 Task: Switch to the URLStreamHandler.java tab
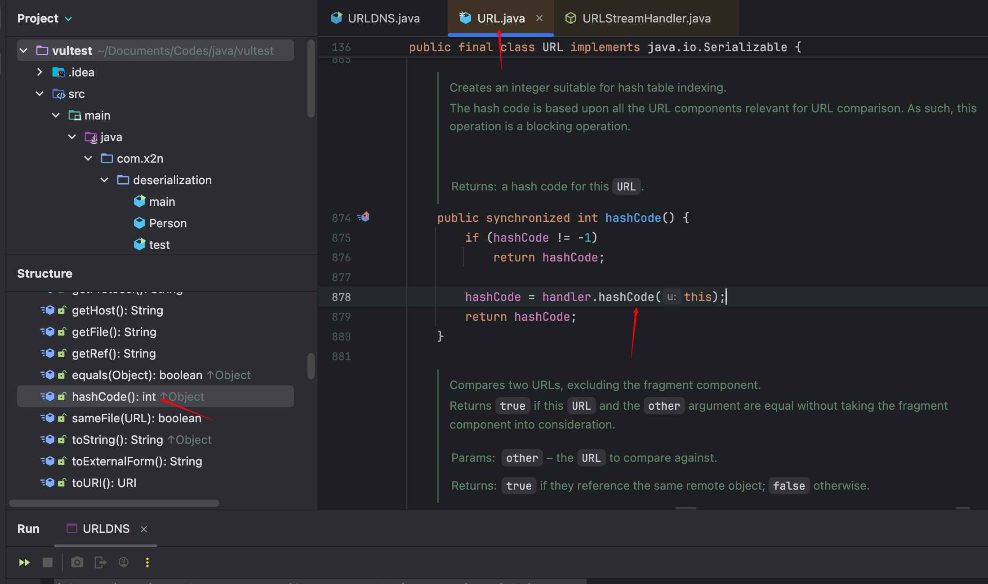pyautogui.click(x=646, y=18)
